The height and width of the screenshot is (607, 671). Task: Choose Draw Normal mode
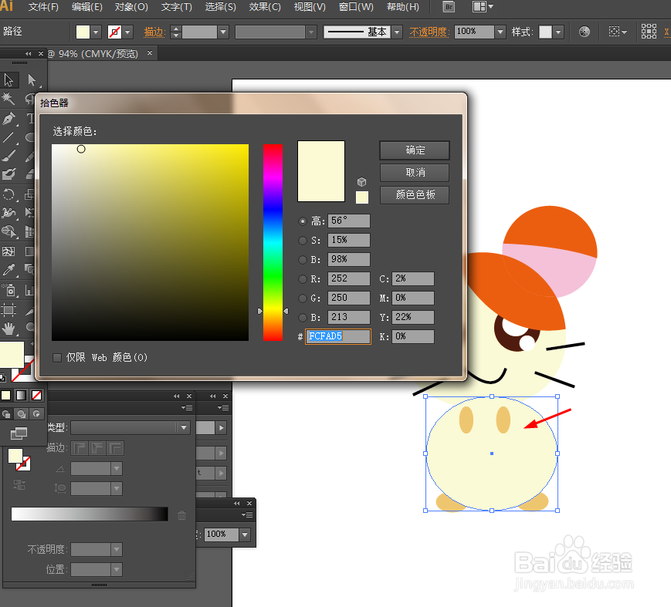pos(6,413)
